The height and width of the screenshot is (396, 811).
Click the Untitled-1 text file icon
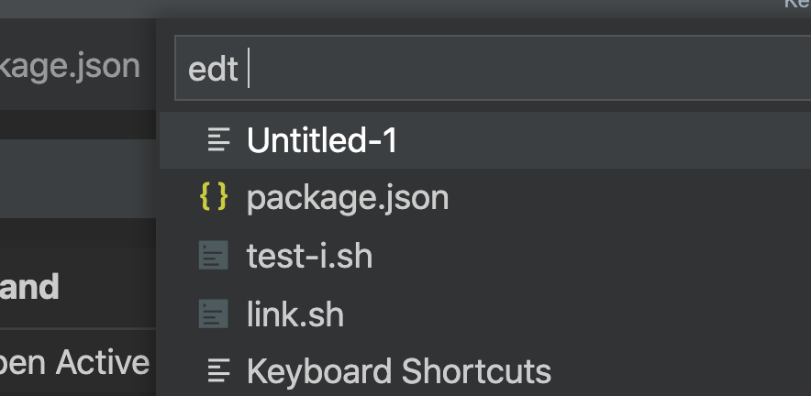coord(217,140)
